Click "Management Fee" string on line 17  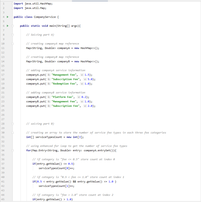coord(64,75)
